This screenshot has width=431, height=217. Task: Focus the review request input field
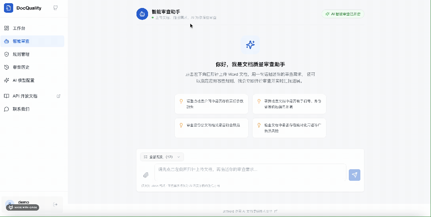click(x=250, y=172)
